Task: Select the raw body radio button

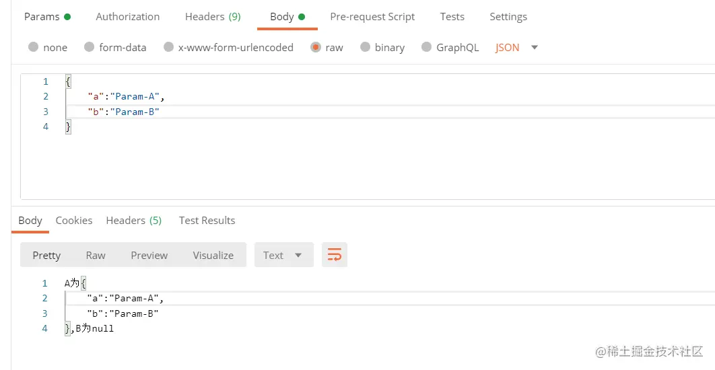Action: click(x=316, y=47)
